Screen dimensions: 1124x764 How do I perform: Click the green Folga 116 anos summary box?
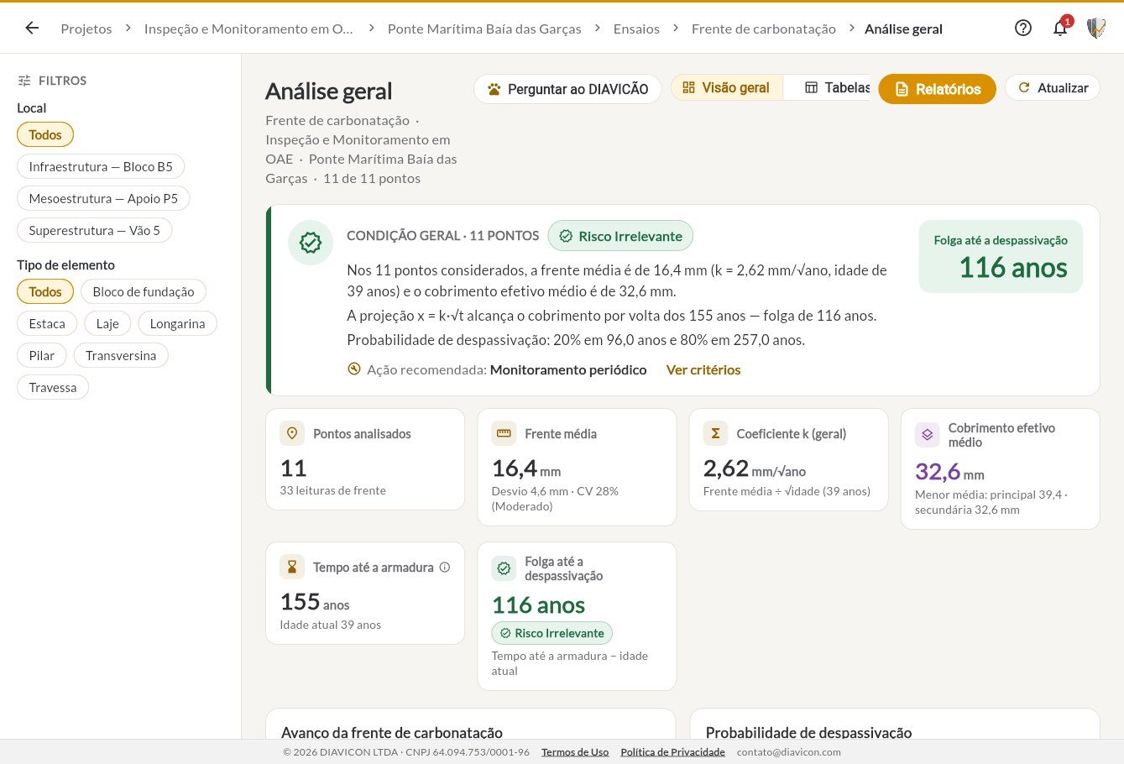click(x=1001, y=257)
